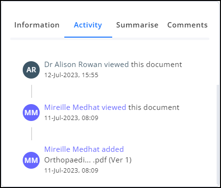Click timestamp under the Orthopaedi pdf entry
221x188 pixels.
point(71,170)
